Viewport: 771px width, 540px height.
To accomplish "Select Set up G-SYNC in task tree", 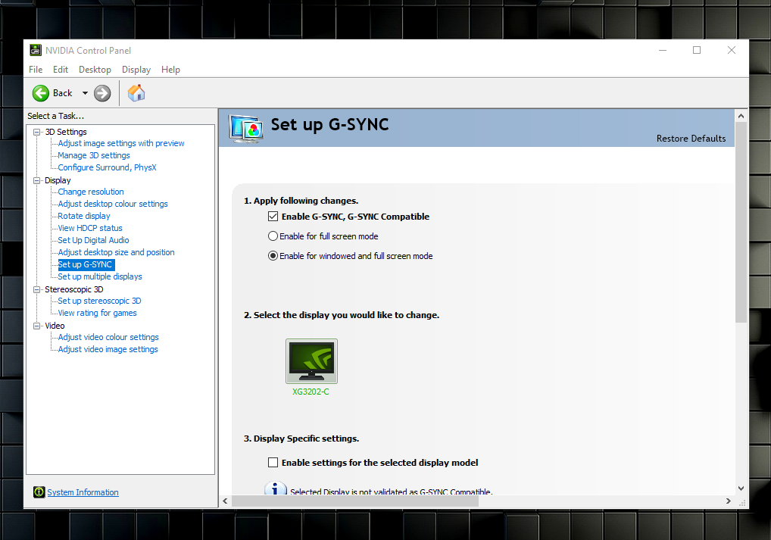I will coord(86,264).
